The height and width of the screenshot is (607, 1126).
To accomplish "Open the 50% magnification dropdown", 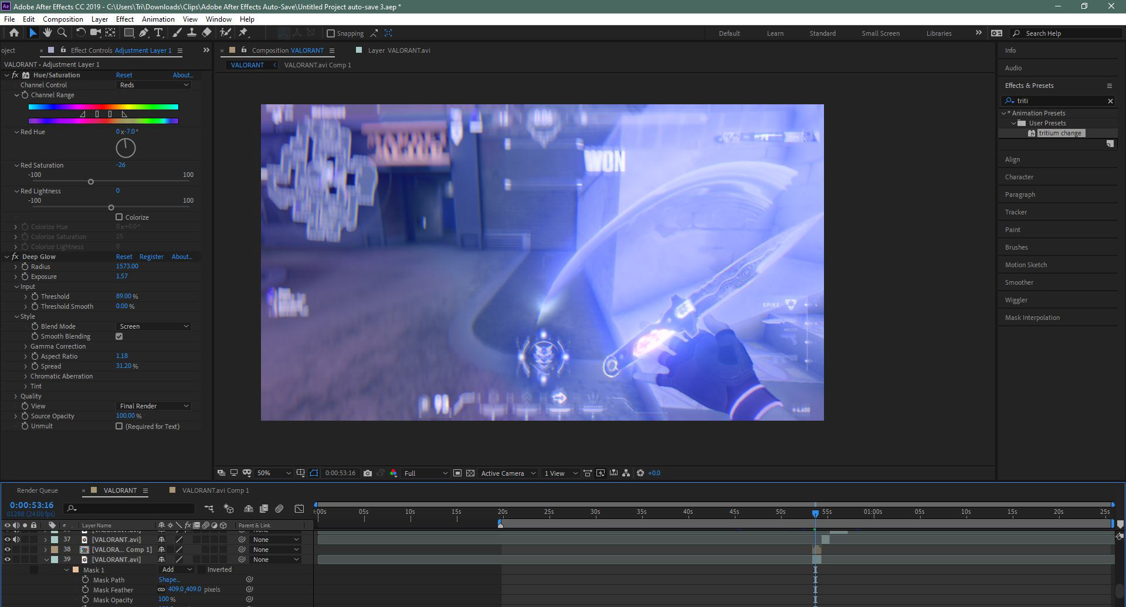I will [273, 473].
